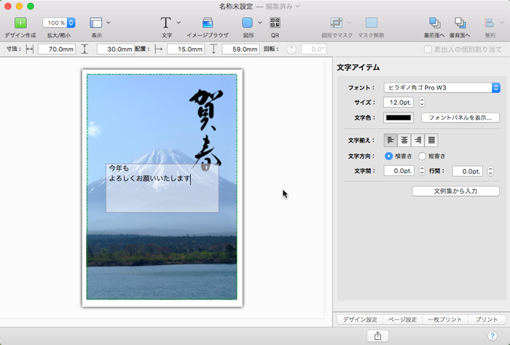
Task: Switch to the デザイン設定 tab
Action: (x=360, y=320)
